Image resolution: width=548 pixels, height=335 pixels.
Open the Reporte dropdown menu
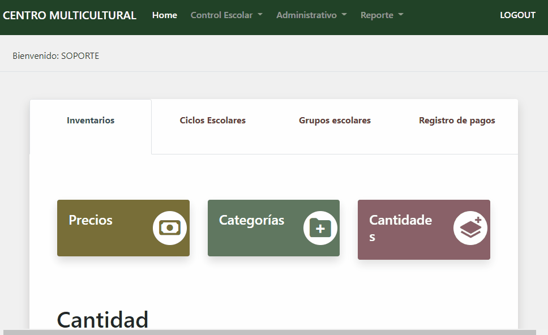point(382,15)
